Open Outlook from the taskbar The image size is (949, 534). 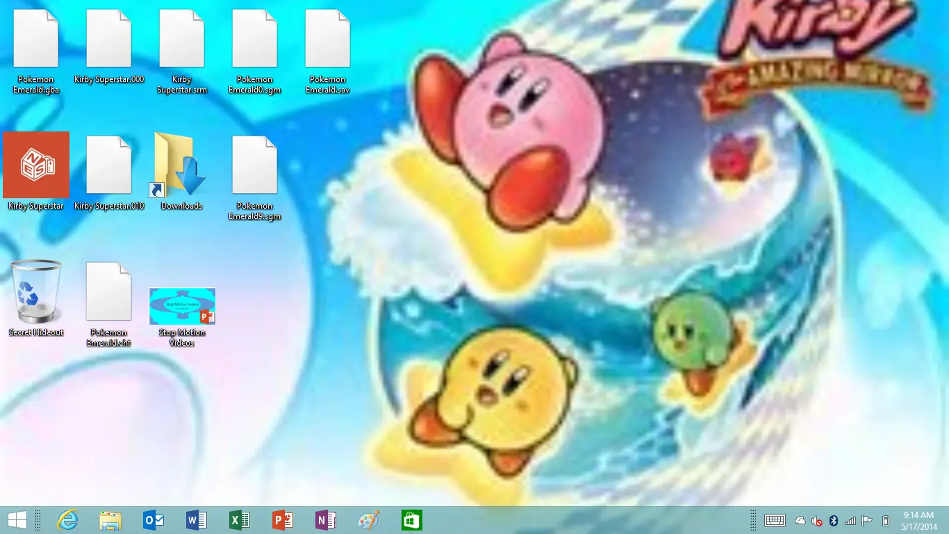(x=154, y=520)
